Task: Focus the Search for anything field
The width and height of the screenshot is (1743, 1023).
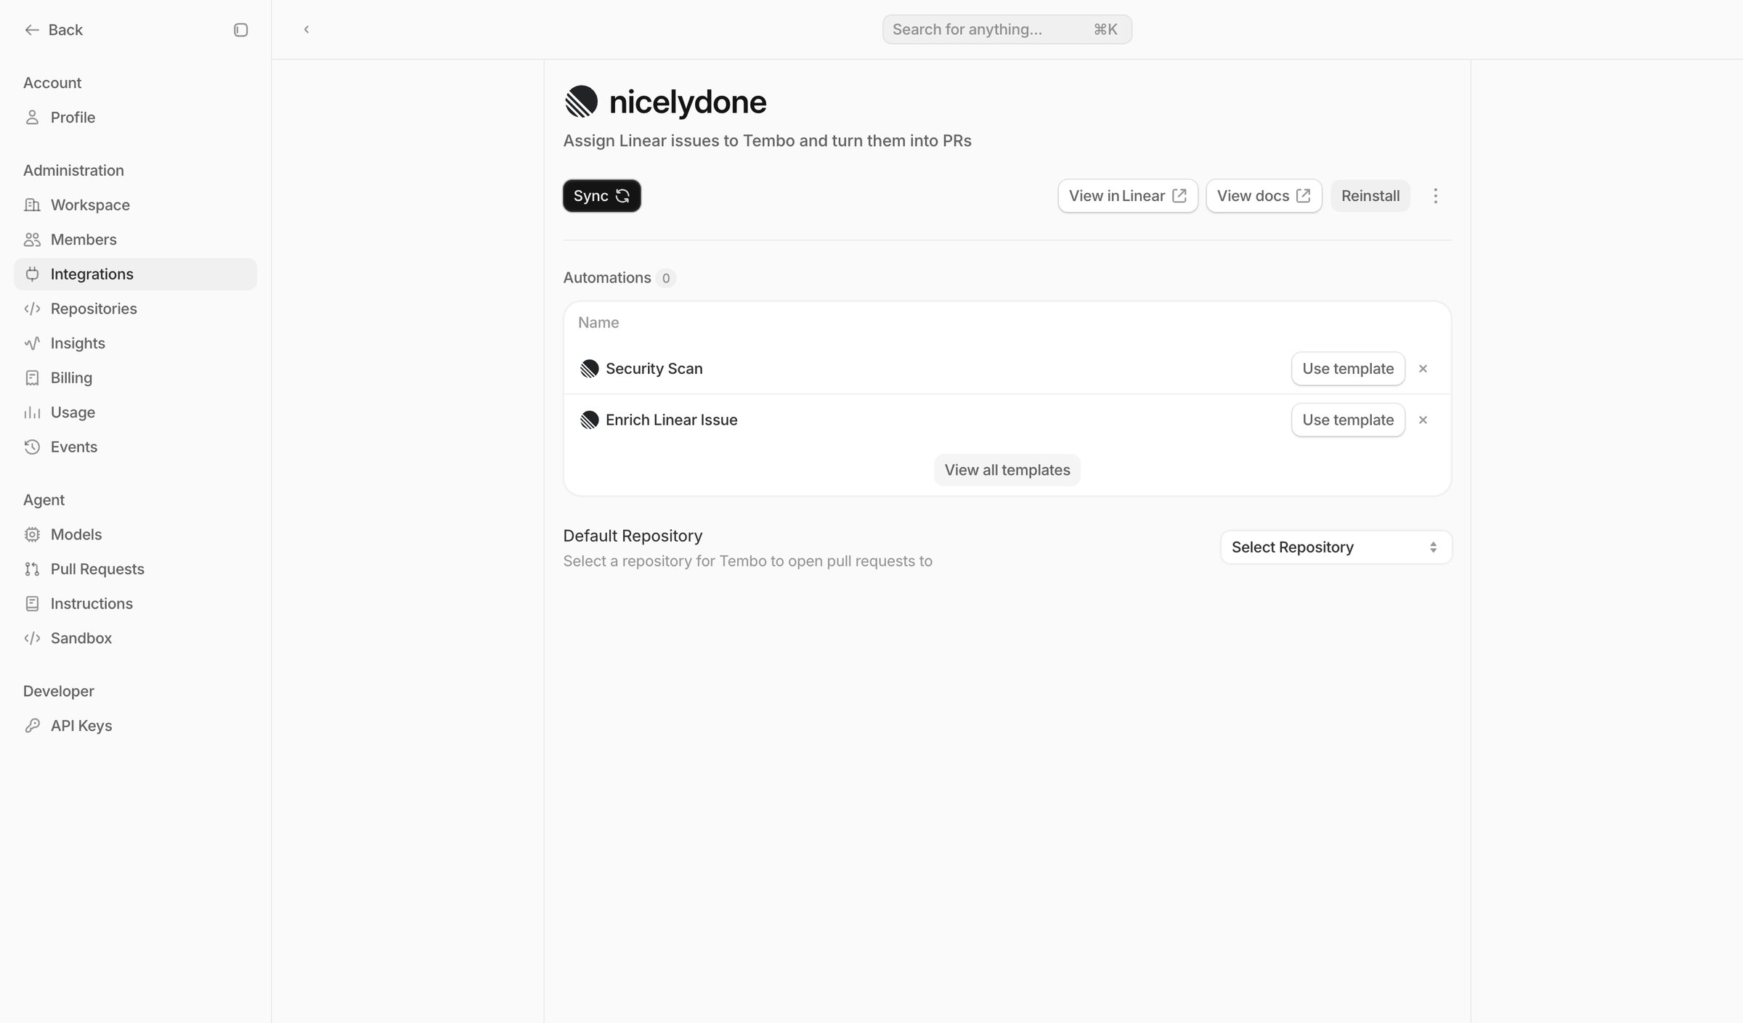Action: 1007,30
